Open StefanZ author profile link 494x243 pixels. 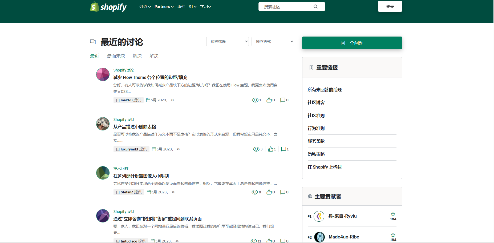[127, 192]
